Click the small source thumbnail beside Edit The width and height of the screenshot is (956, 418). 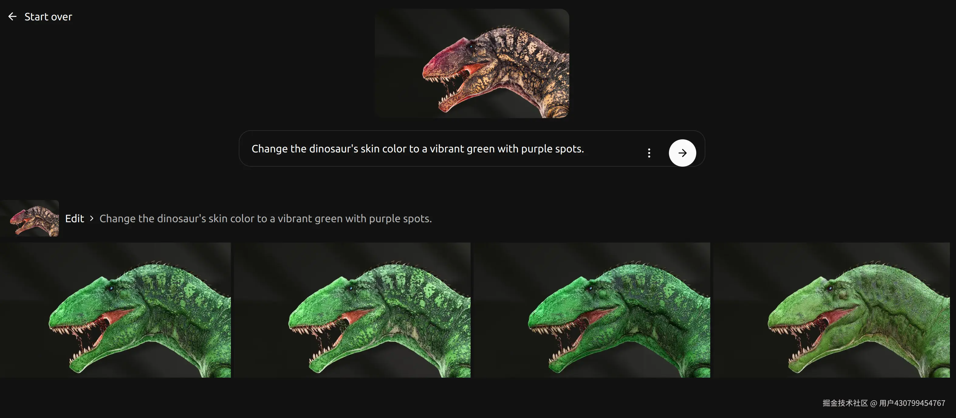[30, 219]
